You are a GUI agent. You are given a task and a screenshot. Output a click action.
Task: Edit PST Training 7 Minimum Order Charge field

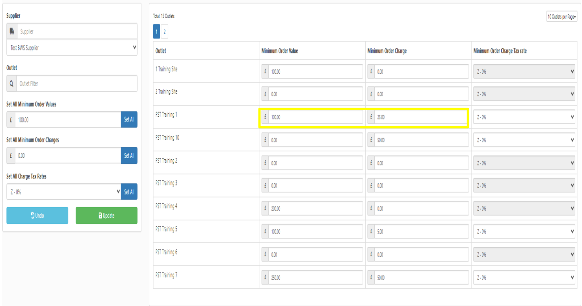pos(421,278)
